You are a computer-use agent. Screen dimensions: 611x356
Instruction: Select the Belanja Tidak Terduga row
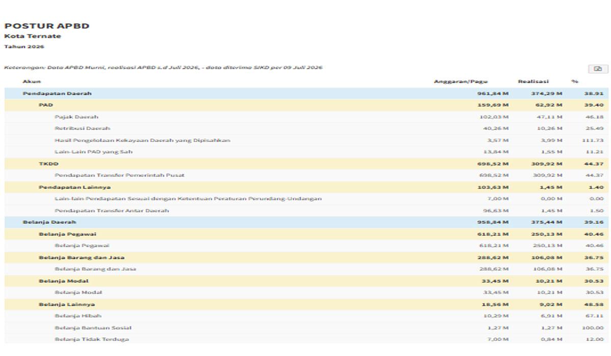tap(307, 339)
